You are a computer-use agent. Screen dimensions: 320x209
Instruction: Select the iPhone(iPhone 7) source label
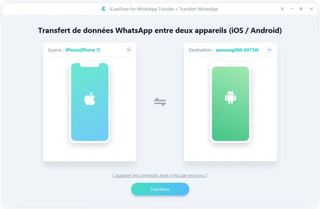pos(83,50)
